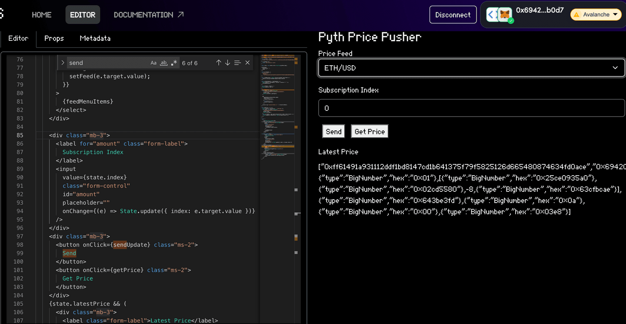Click the {state.latestPrice && ( code line
Screen dimensions: 626x324
(x=88, y=304)
